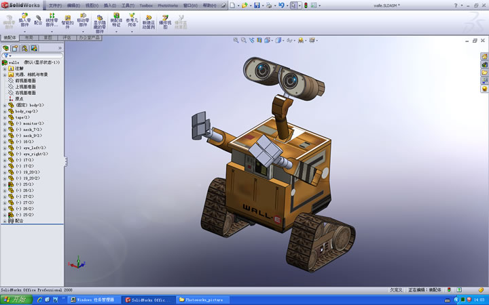Click the New document icon

click(x=233, y=5)
